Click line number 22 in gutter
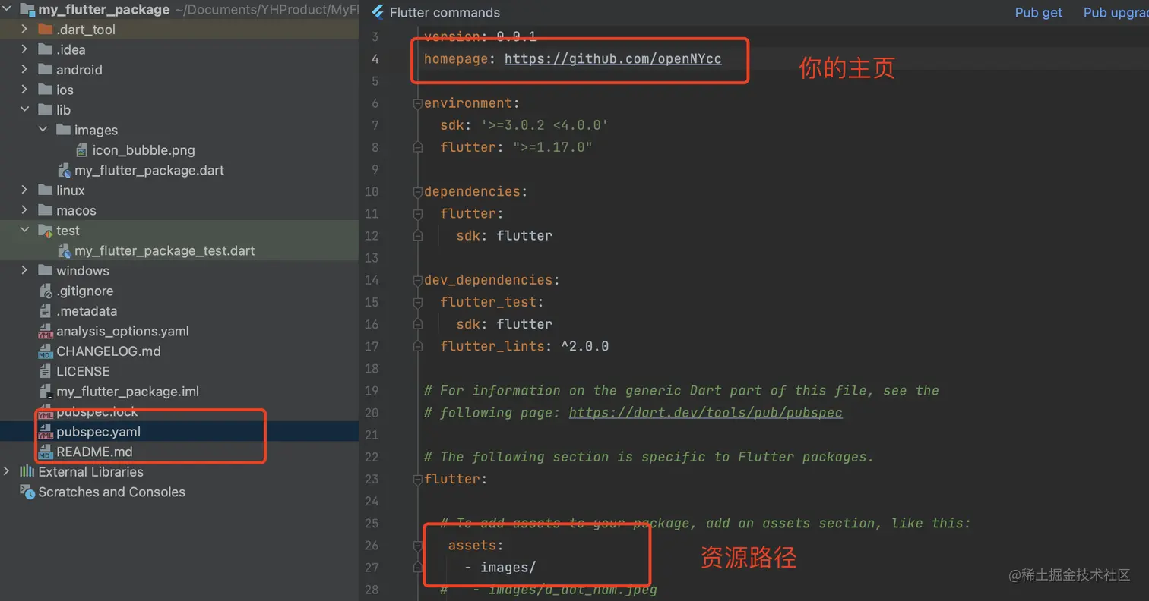This screenshot has width=1149, height=601. pos(372,457)
